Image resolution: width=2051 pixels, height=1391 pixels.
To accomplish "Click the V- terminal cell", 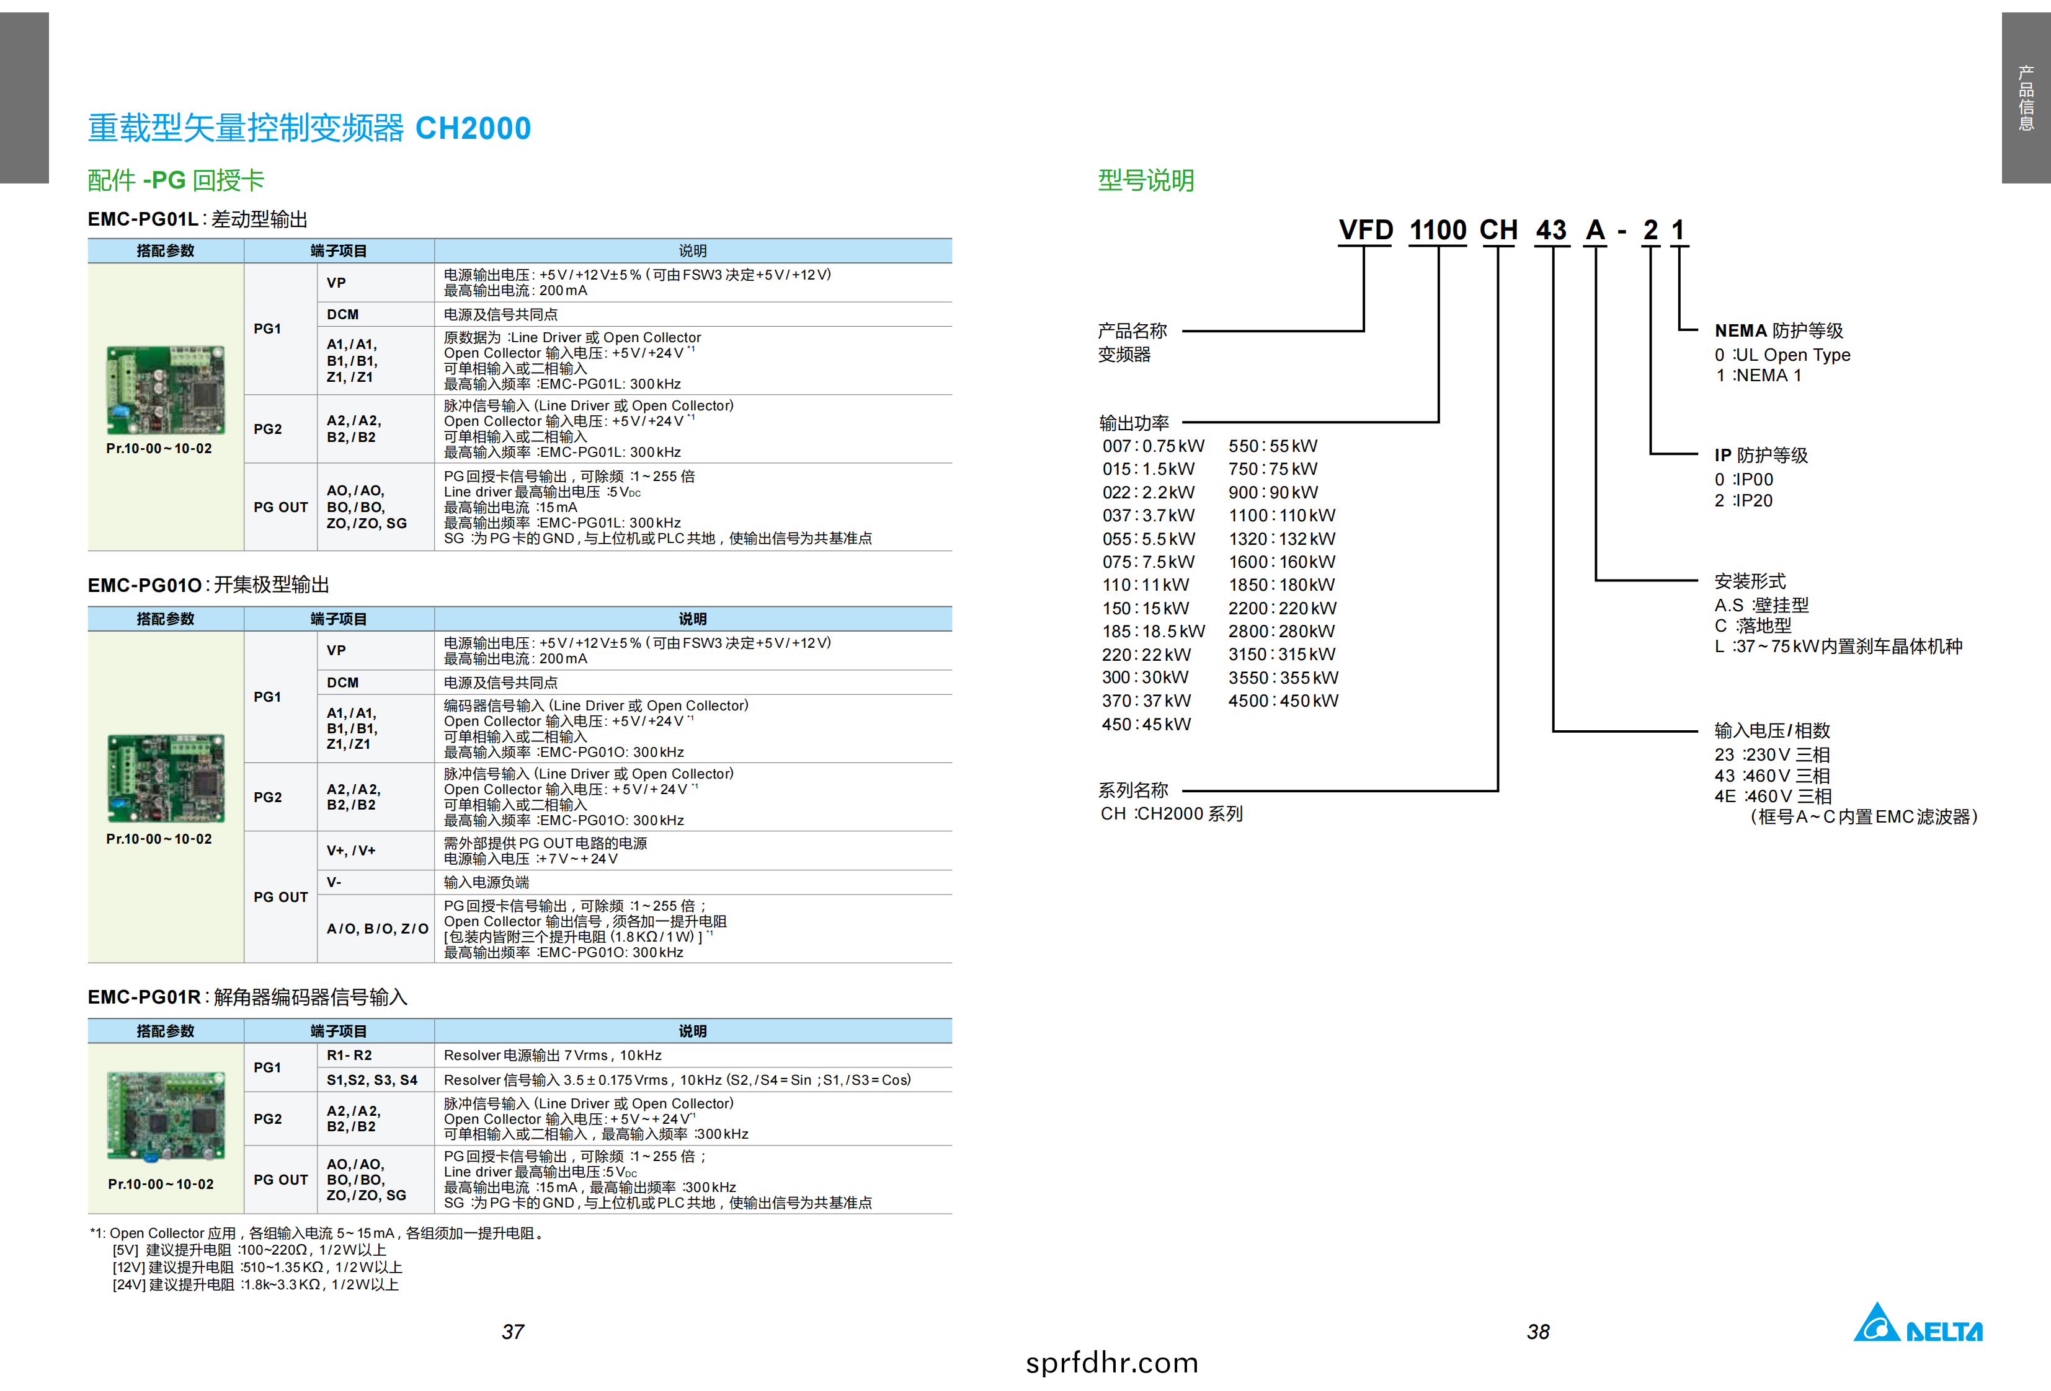I will click(x=375, y=883).
